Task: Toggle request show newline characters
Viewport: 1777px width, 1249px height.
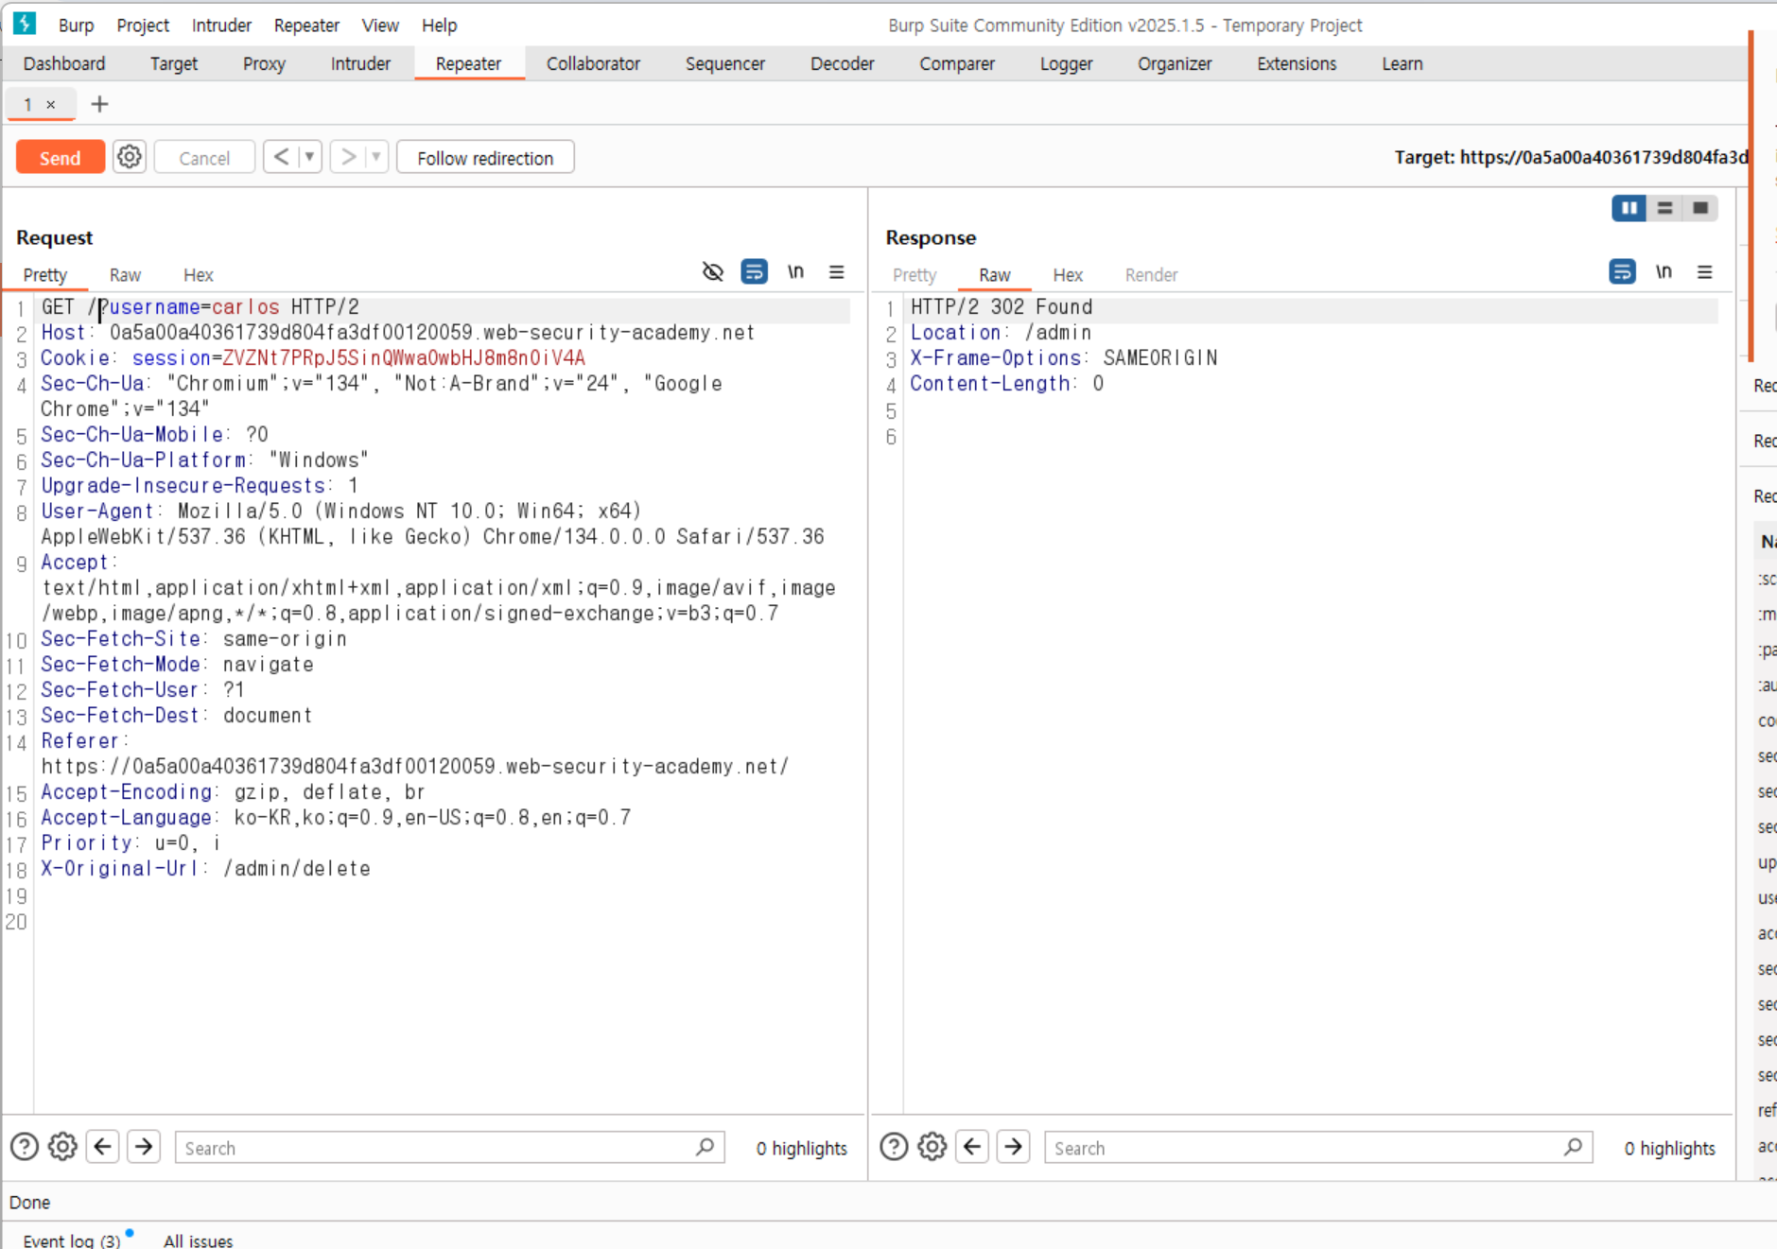Action: pos(795,272)
